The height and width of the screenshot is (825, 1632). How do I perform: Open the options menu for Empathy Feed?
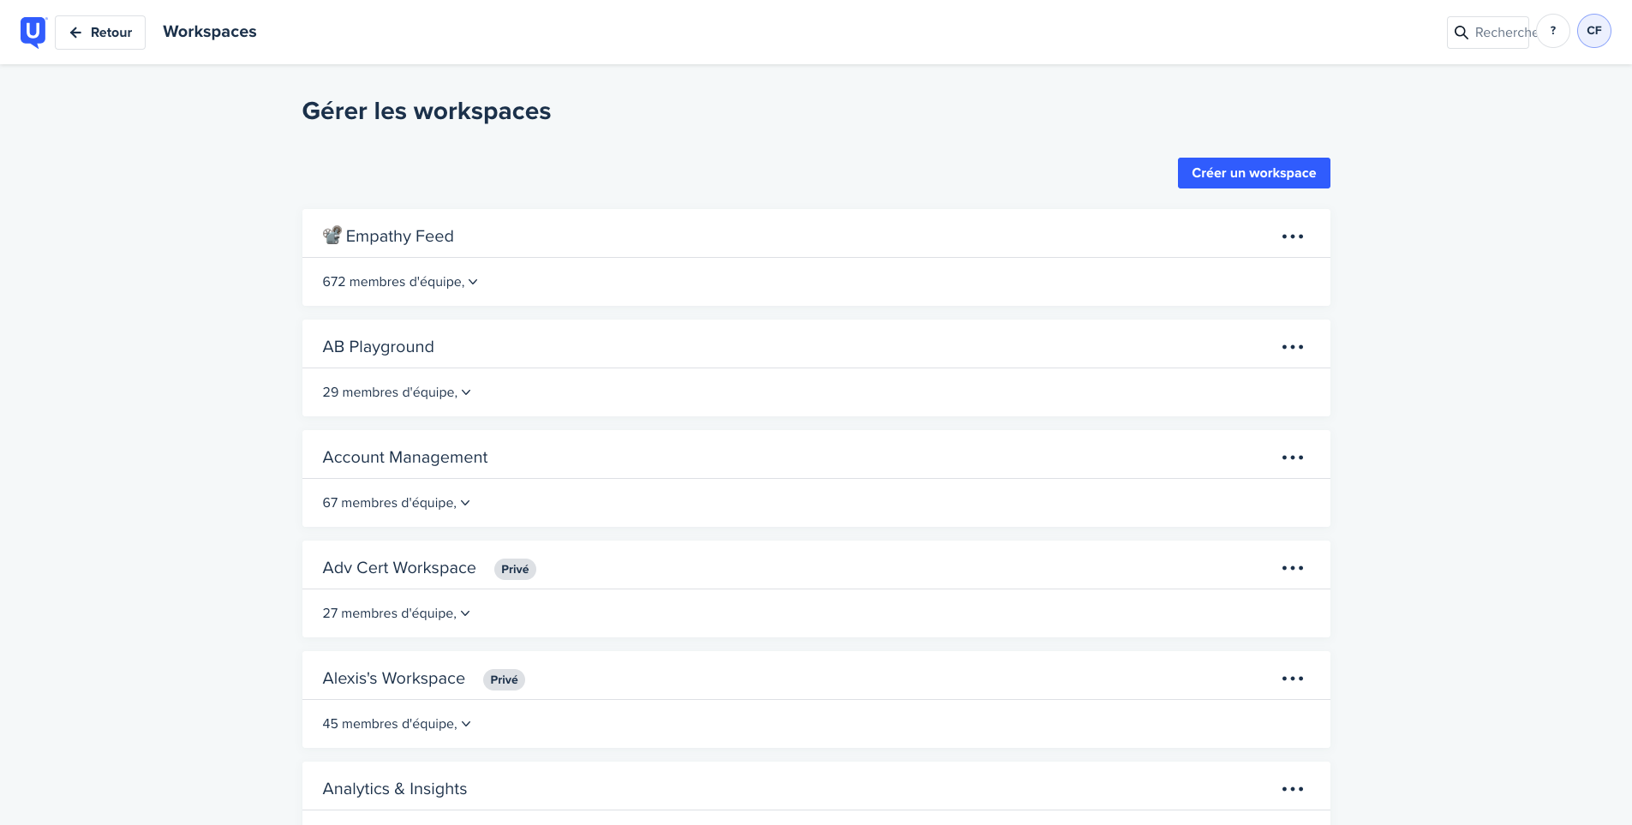1293,236
